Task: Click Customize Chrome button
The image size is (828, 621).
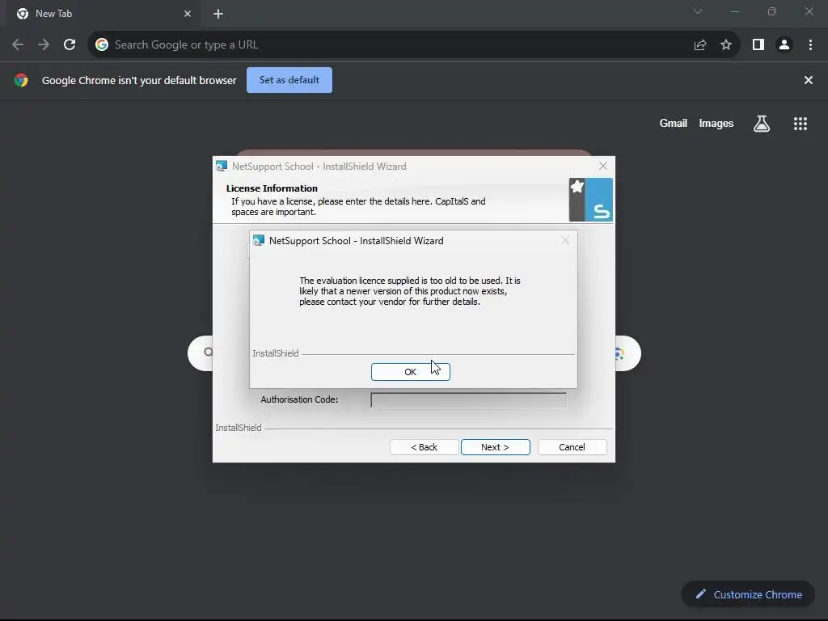Action: point(748,594)
